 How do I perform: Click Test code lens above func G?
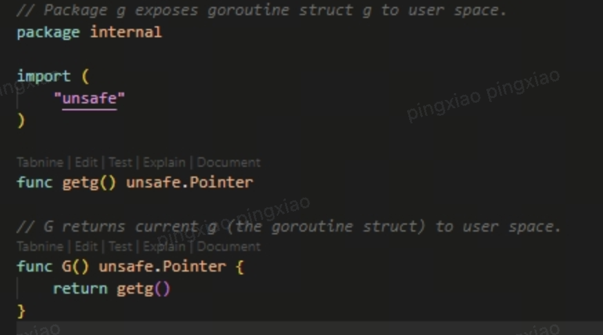[120, 246]
